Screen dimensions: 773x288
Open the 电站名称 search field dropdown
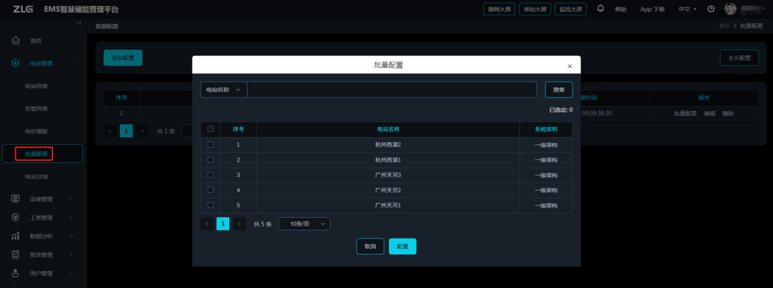pyautogui.click(x=224, y=90)
